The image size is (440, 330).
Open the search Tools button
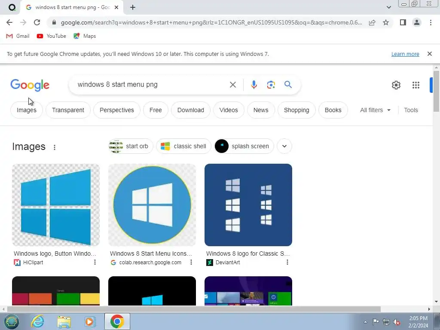coord(411,110)
